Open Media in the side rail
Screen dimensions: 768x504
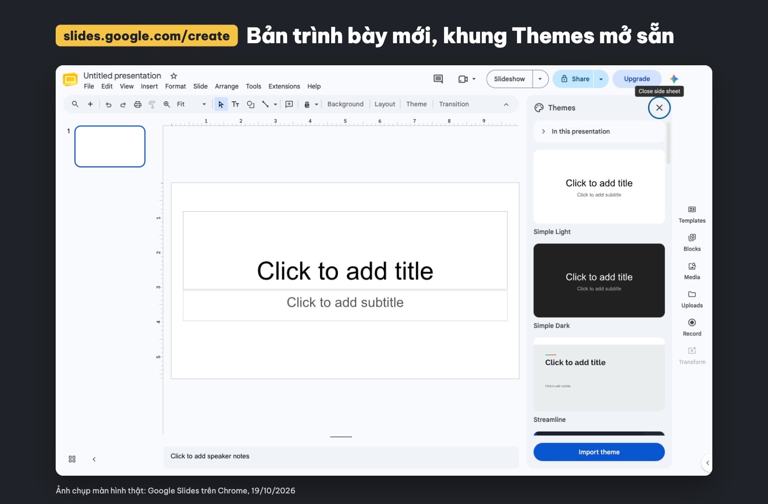tap(692, 271)
